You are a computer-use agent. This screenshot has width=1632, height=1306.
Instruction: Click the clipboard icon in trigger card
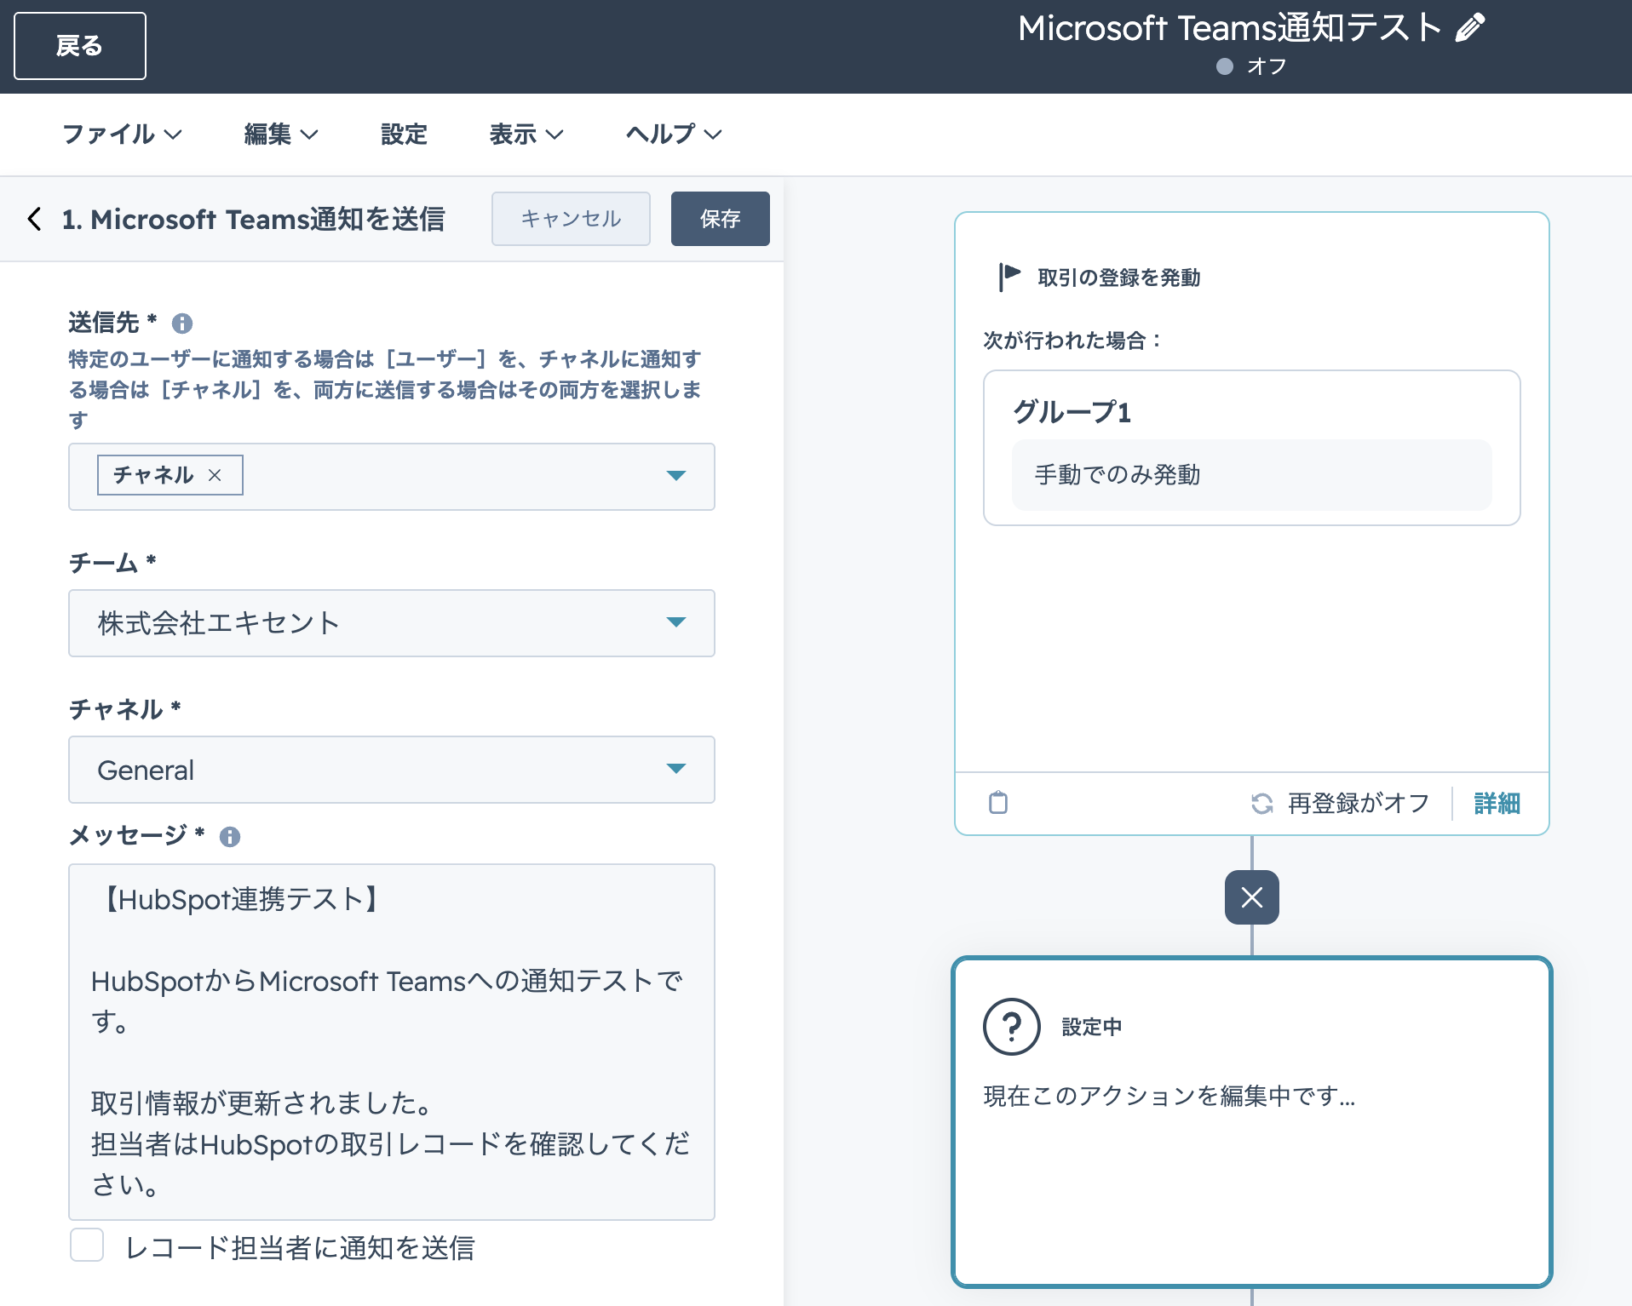pos(998,803)
